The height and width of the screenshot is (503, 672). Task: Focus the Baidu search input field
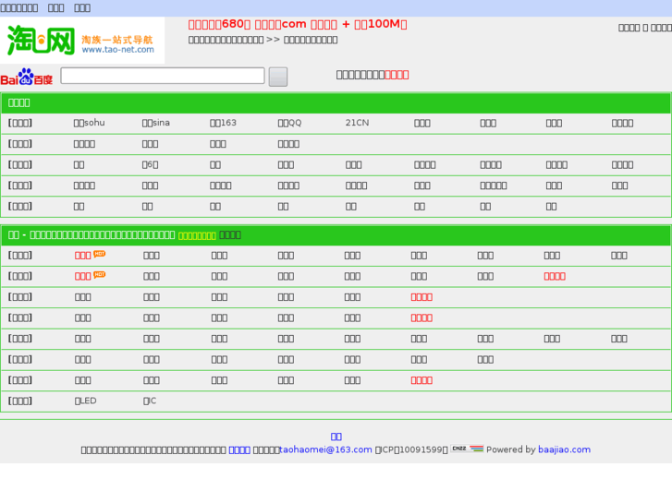[163, 76]
